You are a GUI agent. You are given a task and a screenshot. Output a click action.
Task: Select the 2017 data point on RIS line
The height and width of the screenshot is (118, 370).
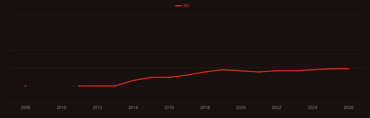(187, 75)
